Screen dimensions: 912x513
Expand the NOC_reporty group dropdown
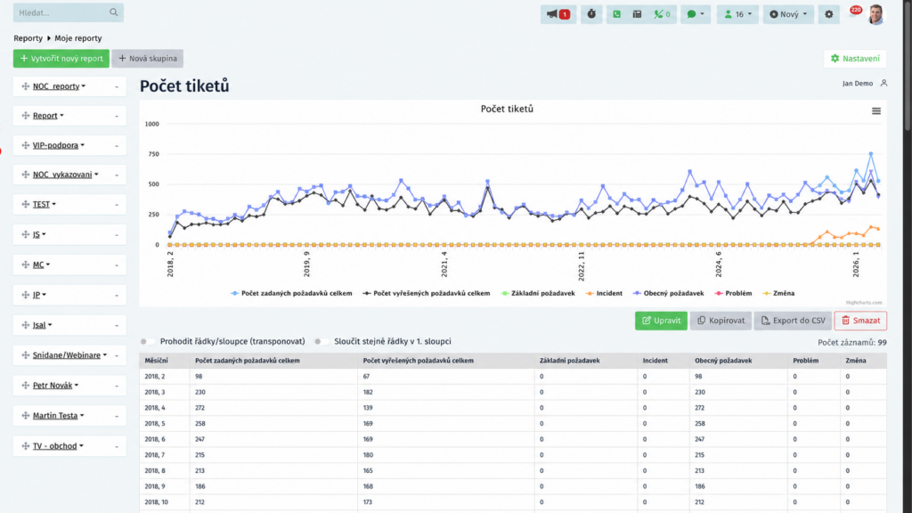[x=59, y=86]
